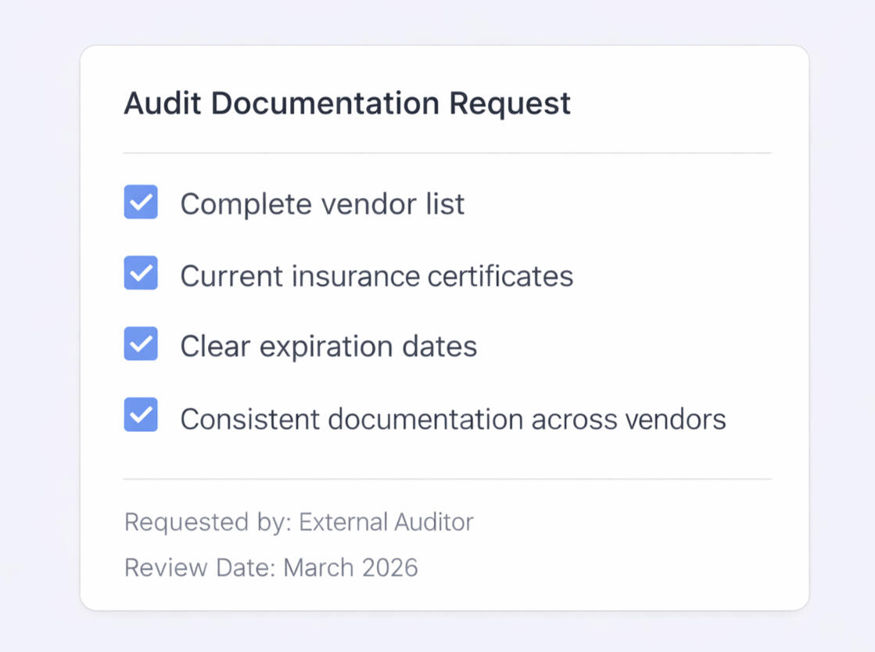The height and width of the screenshot is (652, 875).
Task: Click the divider line below the heading
Action: (447, 153)
